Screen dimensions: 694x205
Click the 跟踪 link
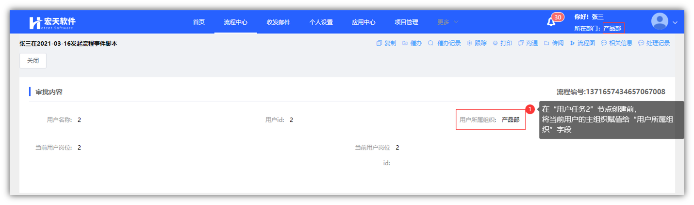point(480,43)
